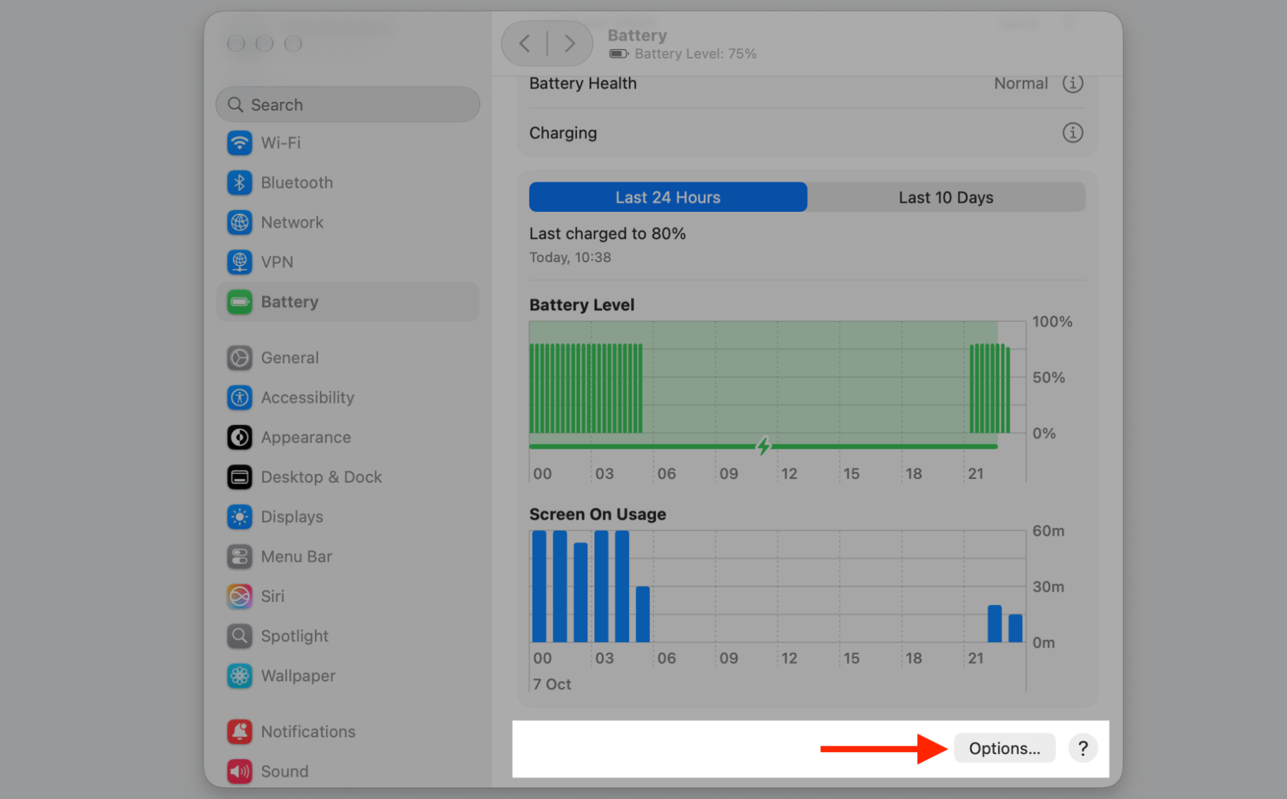Image resolution: width=1287 pixels, height=799 pixels.
Task: Switch to Last 24 Hours tab
Action: tap(668, 197)
